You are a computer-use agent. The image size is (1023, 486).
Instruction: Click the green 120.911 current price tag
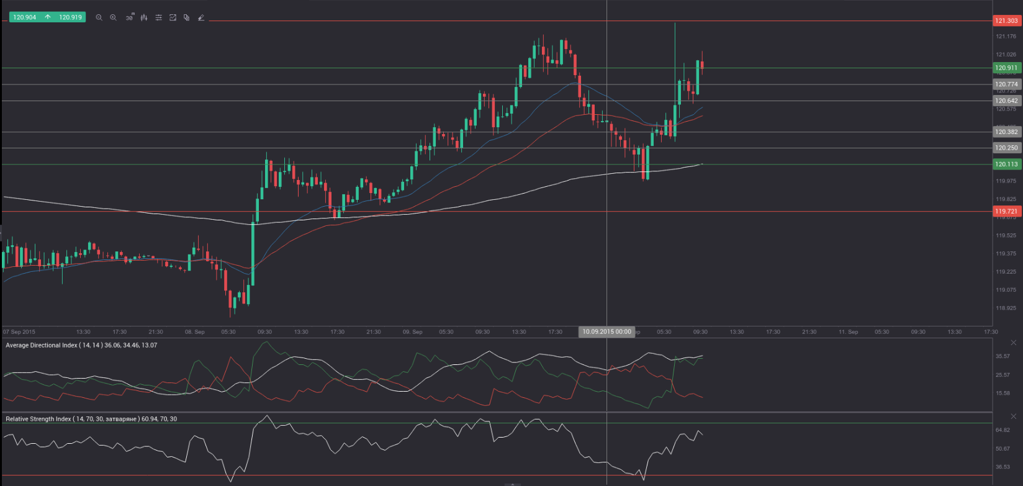tap(1006, 68)
